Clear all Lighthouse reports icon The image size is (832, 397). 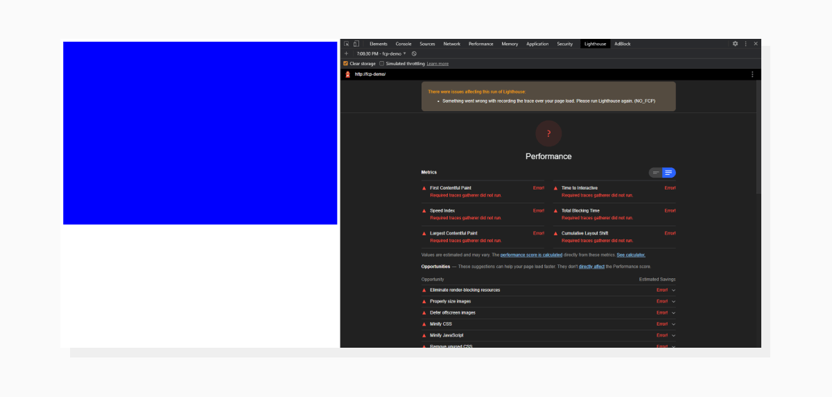[x=414, y=53]
